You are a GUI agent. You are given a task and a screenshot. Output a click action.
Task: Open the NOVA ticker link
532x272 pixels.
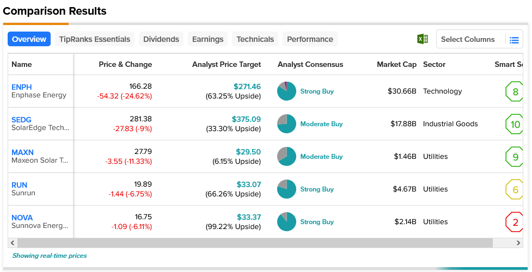22,218
